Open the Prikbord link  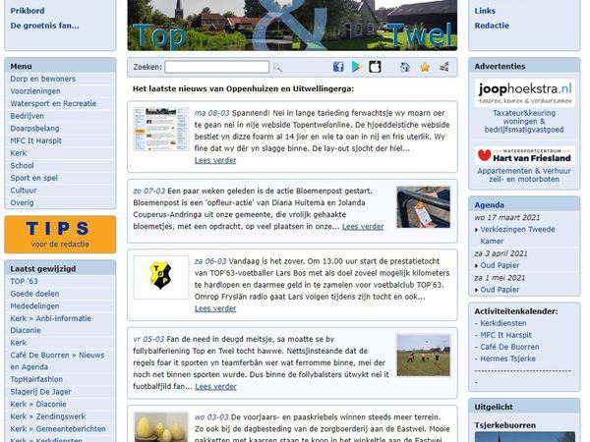click(28, 11)
